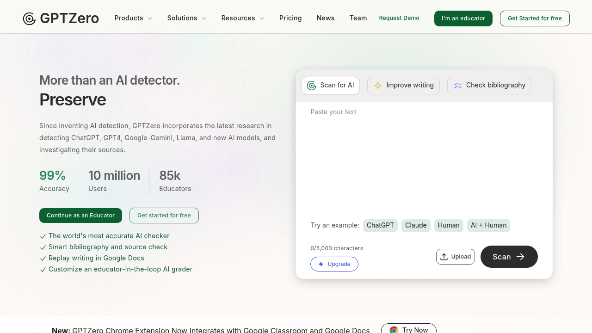This screenshot has height=333, width=592.
Task: Click the I'm an educator button
Action: [x=463, y=18]
